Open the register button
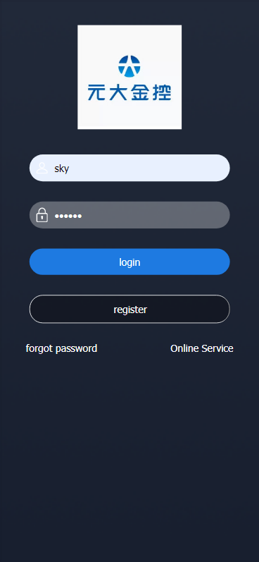The width and height of the screenshot is (259, 562). tap(129, 309)
